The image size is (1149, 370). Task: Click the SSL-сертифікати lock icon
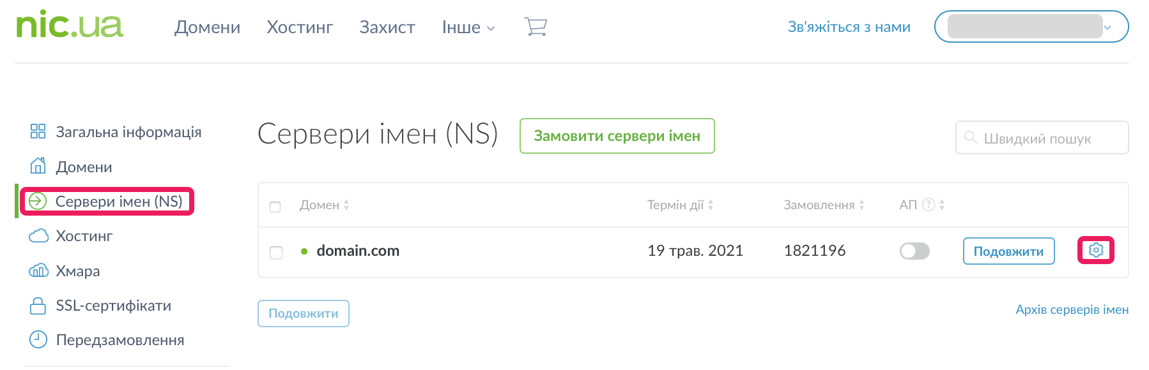click(38, 306)
